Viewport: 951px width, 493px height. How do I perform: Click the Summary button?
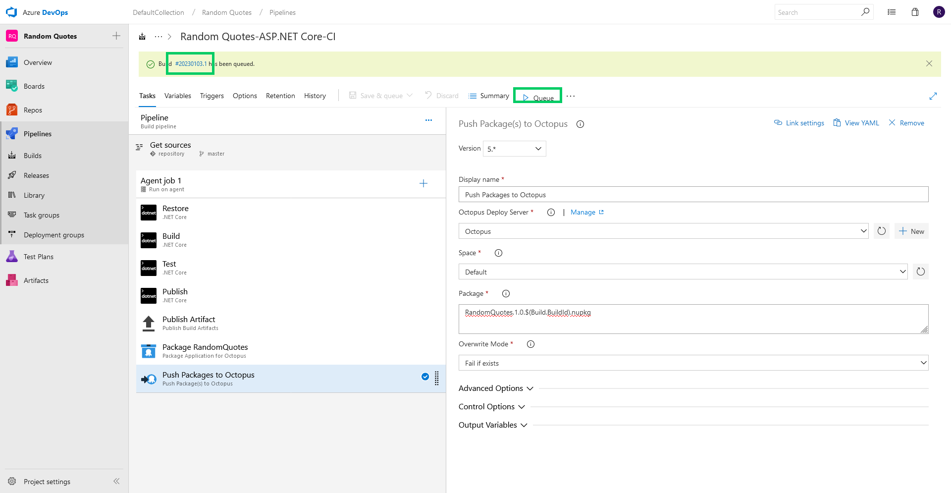(x=489, y=96)
